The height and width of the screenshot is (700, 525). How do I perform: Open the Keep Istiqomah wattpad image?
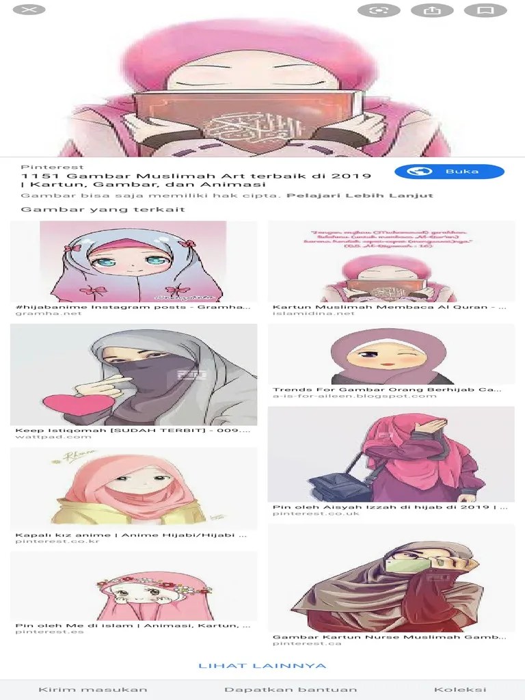(133, 375)
